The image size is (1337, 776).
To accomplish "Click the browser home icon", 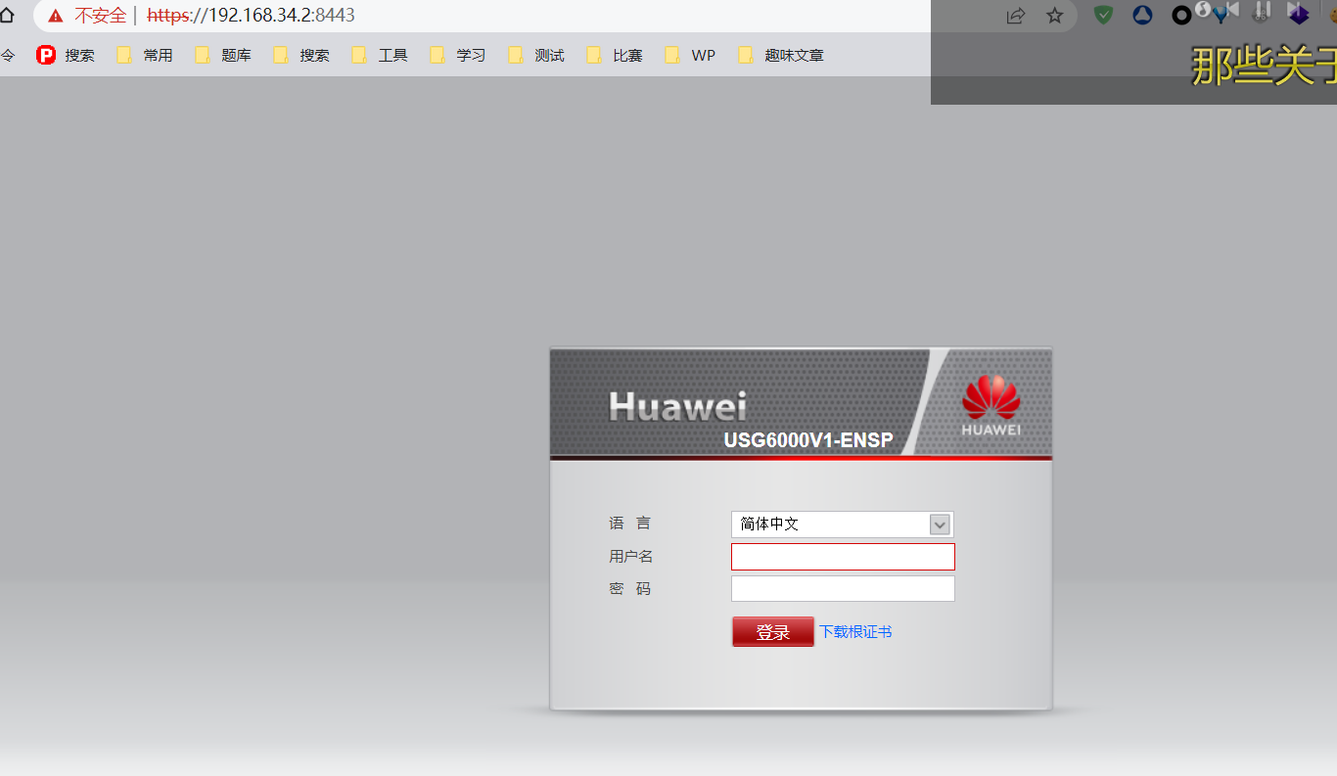I will point(7,16).
